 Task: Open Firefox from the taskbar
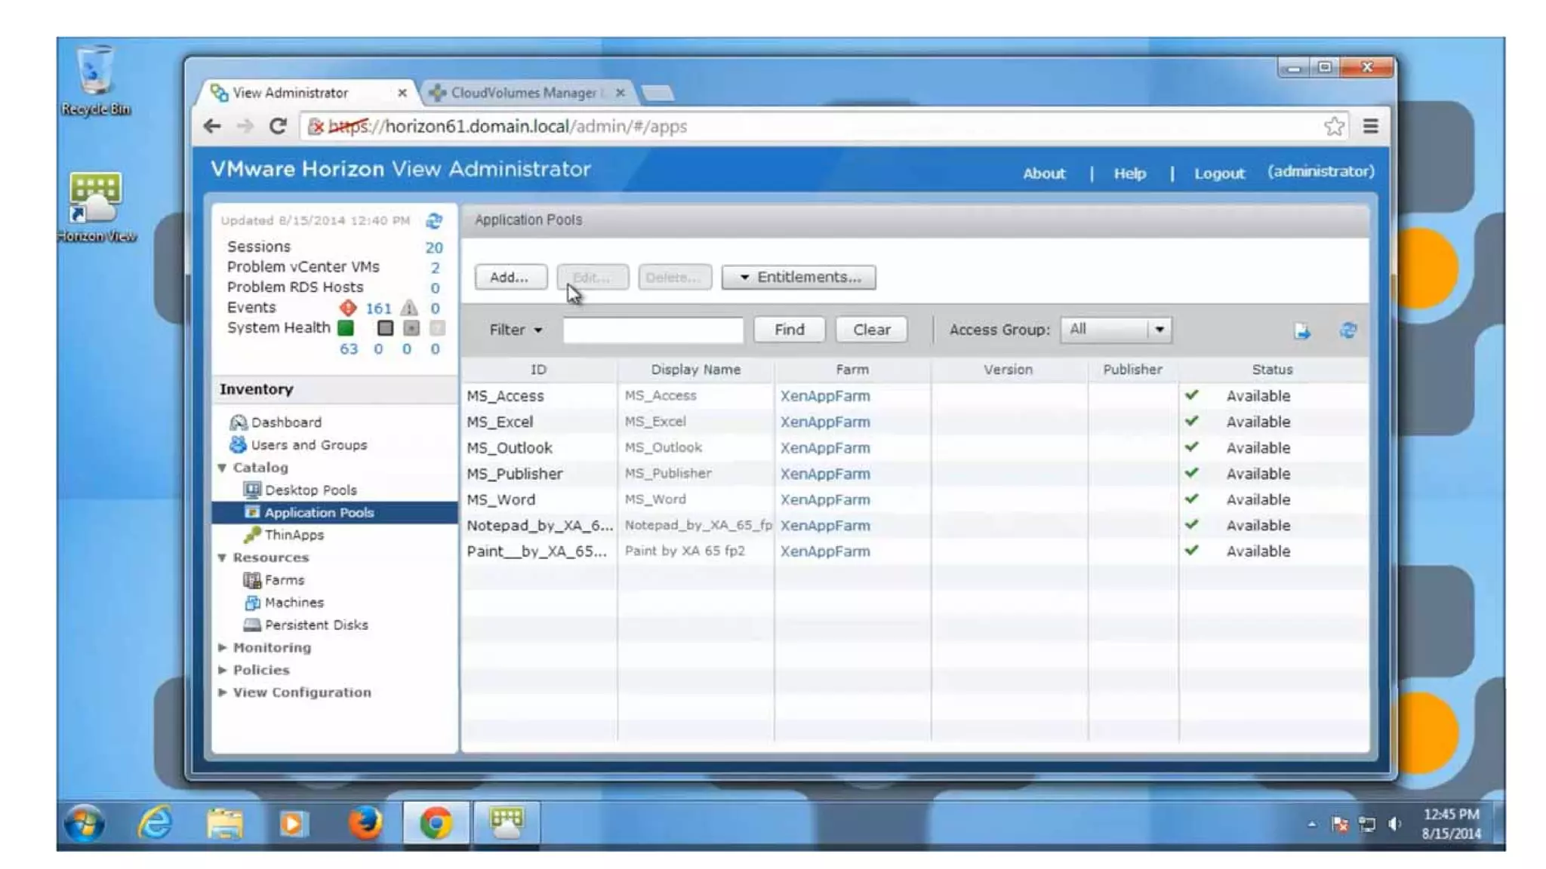(365, 822)
